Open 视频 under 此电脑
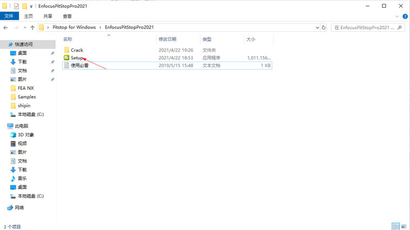410x230 pixels. [22, 144]
